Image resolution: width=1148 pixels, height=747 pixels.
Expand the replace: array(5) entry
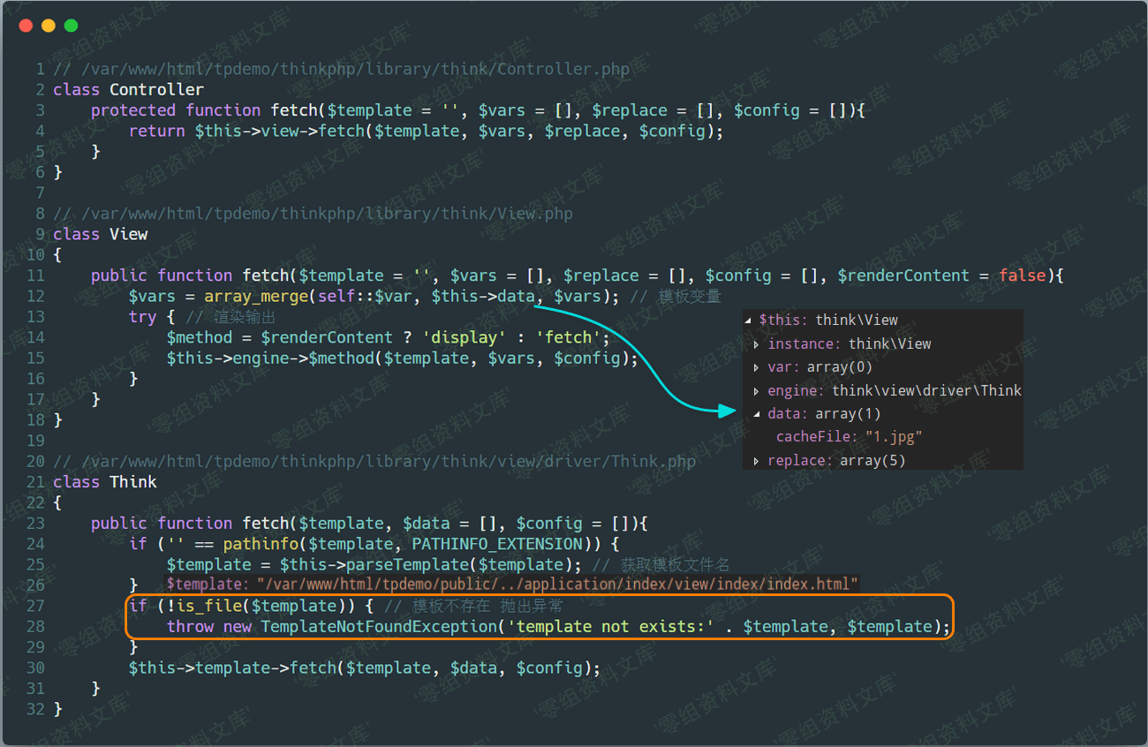pyautogui.click(x=757, y=461)
